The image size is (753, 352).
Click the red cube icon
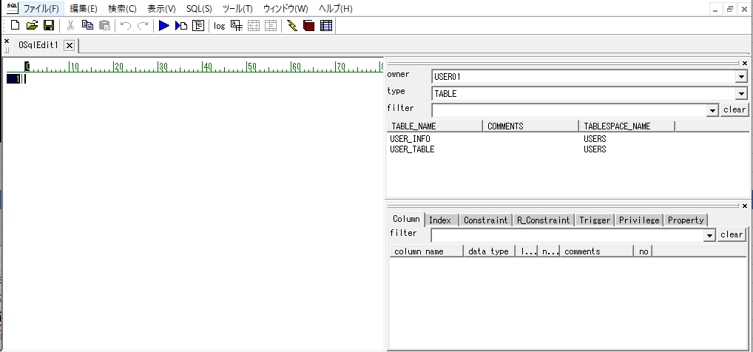pyautogui.click(x=308, y=25)
